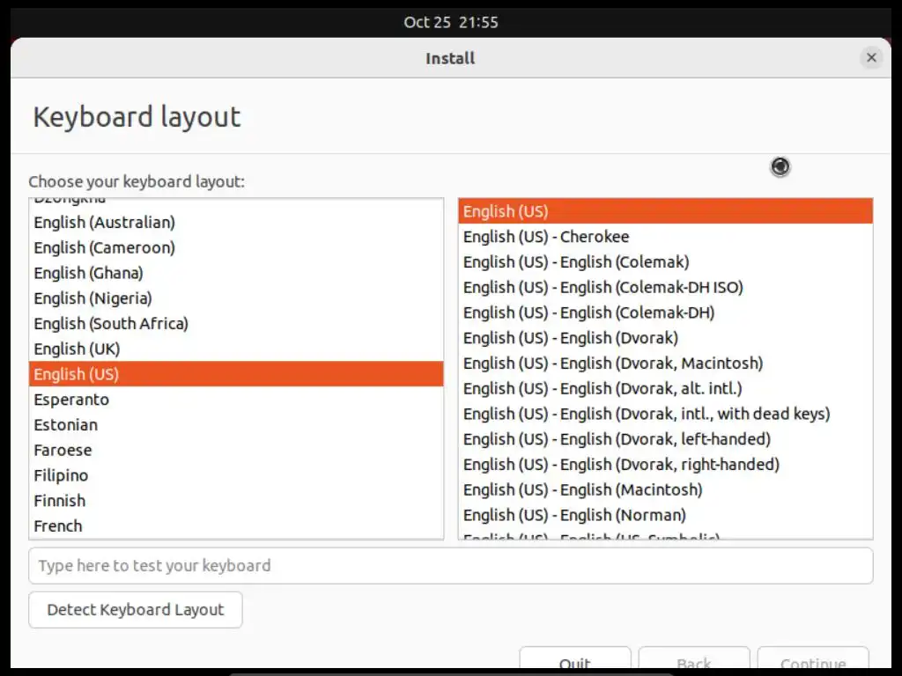902x676 pixels.
Task: Select Finnish keyboard layout
Action: pyautogui.click(x=236, y=501)
